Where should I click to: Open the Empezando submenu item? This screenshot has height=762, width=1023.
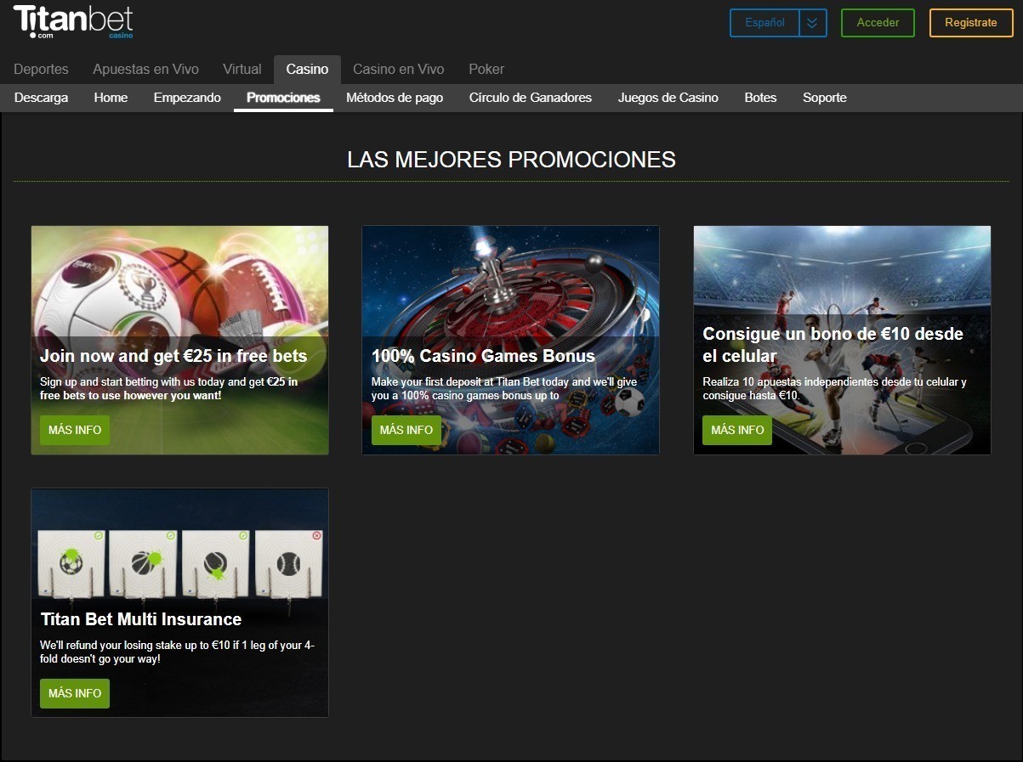pos(187,98)
